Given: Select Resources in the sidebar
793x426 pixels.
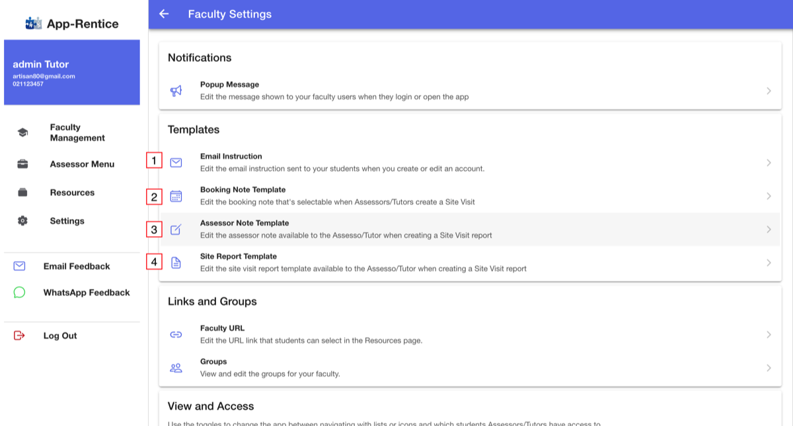Looking at the screenshot, I should 71,193.
